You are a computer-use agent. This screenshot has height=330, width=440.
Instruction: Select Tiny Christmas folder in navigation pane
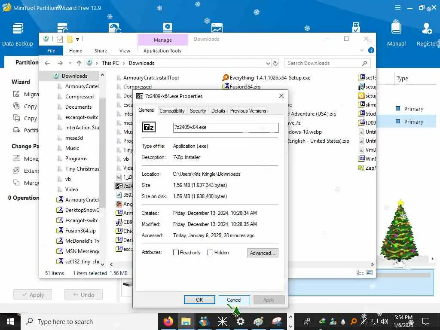(78, 168)
